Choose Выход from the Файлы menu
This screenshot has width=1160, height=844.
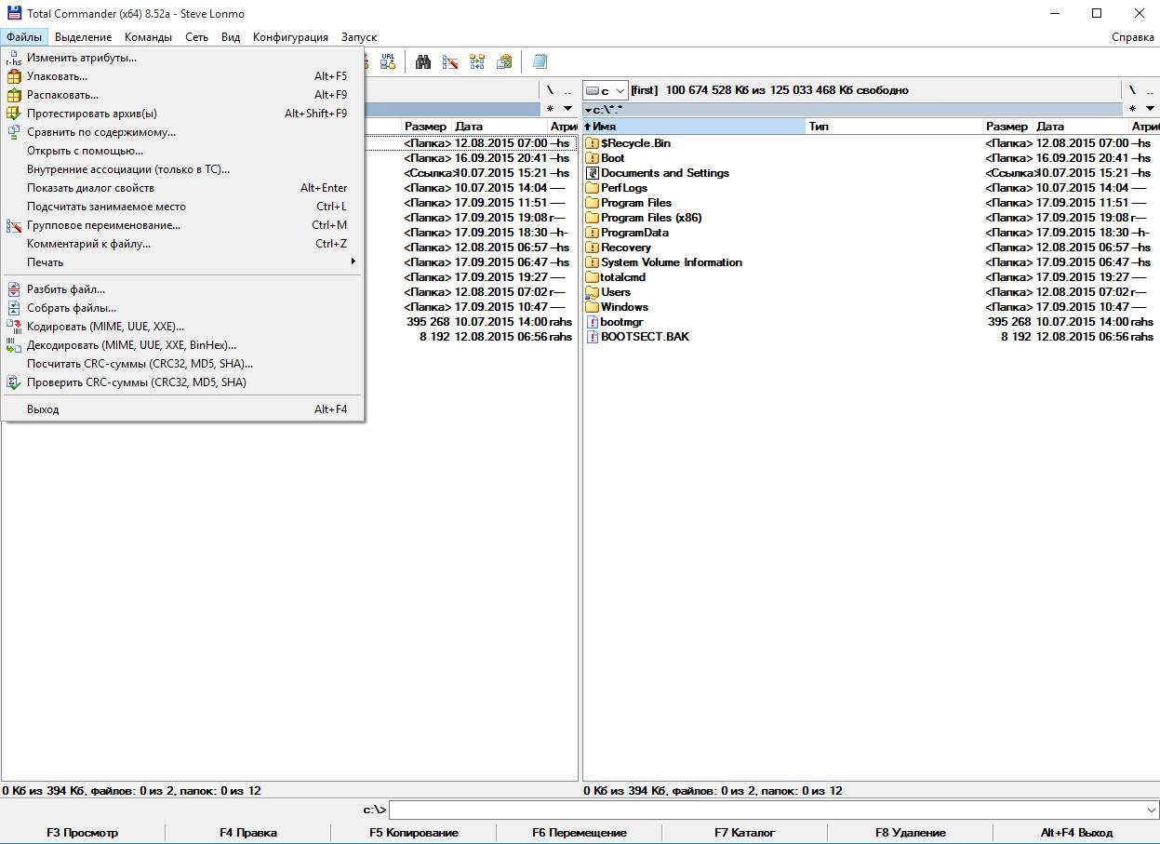(x=182, y=409)
